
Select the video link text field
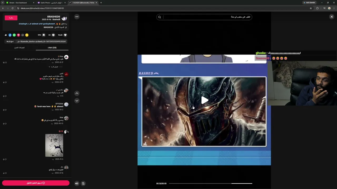tap(41, 41)
